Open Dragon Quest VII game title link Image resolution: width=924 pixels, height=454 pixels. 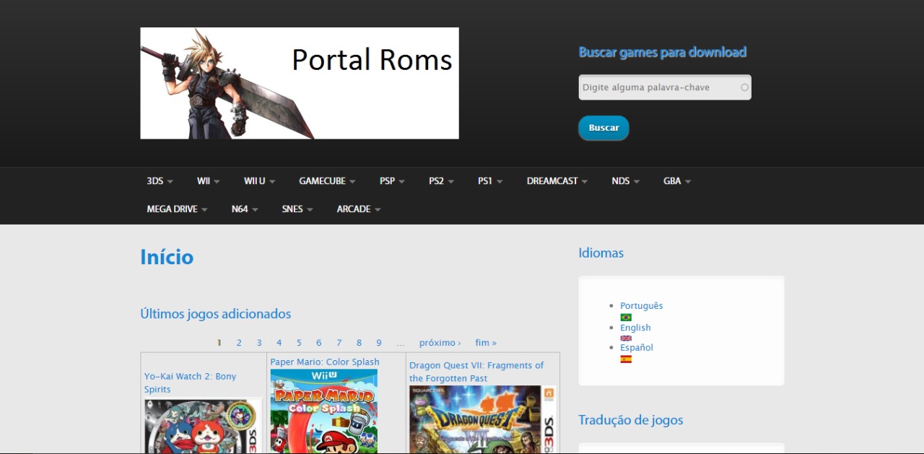[476, 372]
